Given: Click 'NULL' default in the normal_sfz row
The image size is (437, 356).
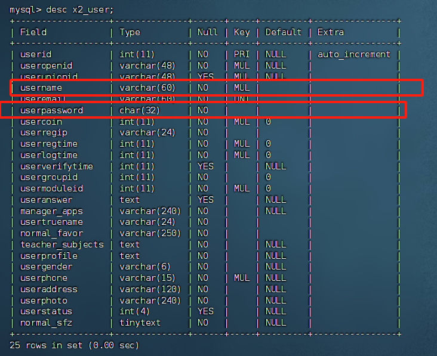Looking at the screenshot, I should tap(276, 323).
